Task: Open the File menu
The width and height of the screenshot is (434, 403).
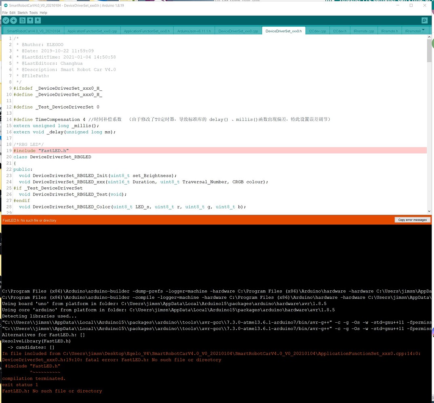Action: (x=4, y=13)
